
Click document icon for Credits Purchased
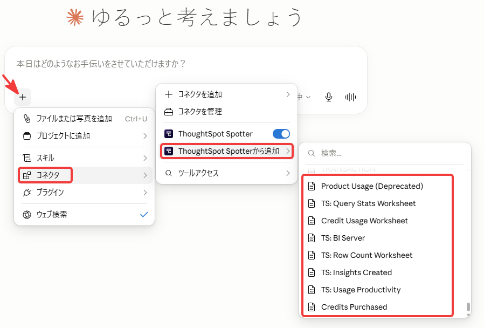point(312,307)
